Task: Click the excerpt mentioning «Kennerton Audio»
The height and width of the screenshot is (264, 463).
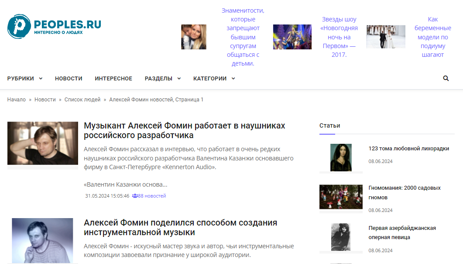Action: [x=189, y=158]
